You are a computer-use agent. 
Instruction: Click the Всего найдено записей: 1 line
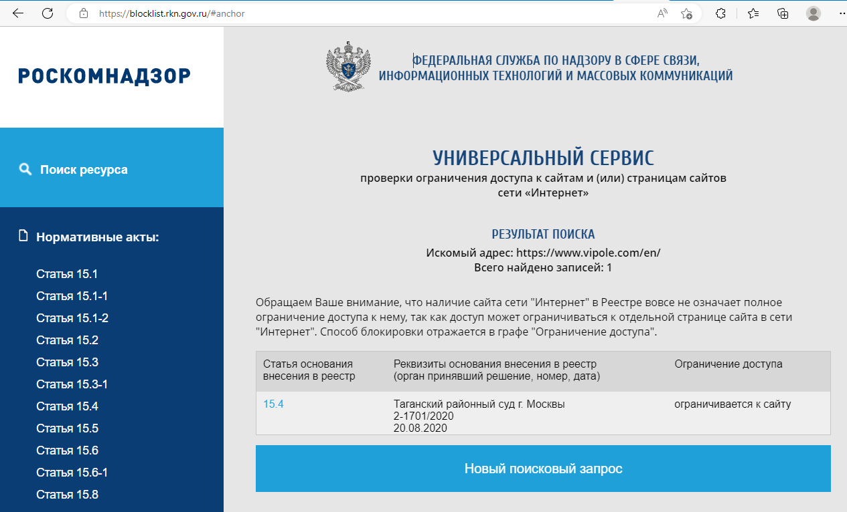[x=543, y=268]
